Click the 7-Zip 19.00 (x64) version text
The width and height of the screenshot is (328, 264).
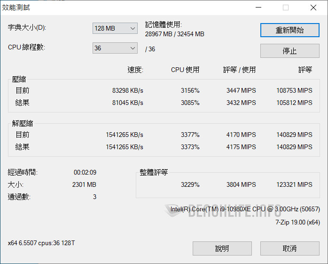pos(297,222)
